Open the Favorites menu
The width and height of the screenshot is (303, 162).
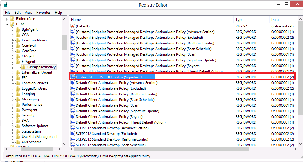[43, 13]
